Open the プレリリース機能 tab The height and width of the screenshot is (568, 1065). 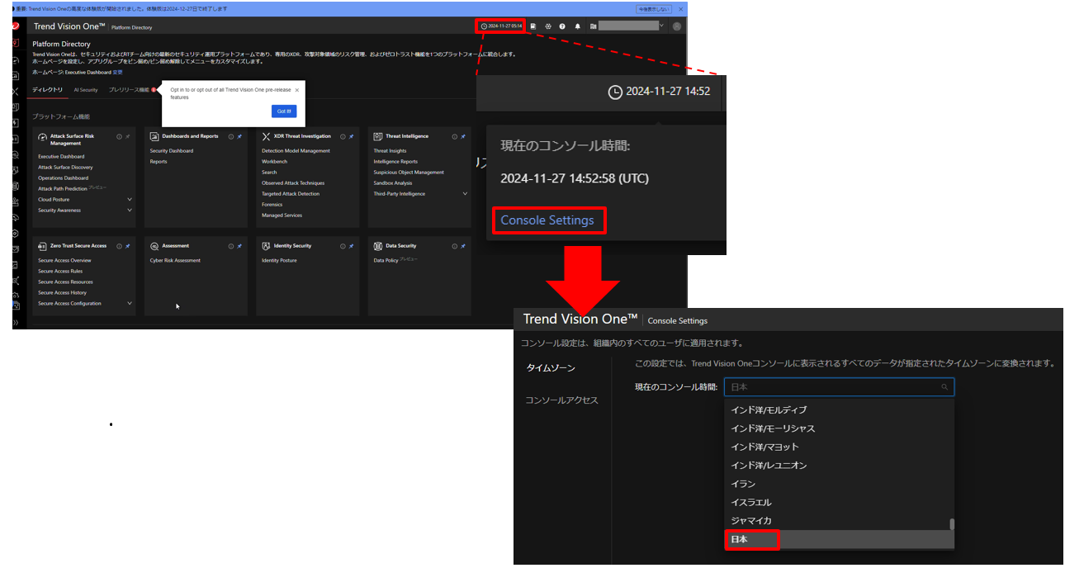coord(130,89)
